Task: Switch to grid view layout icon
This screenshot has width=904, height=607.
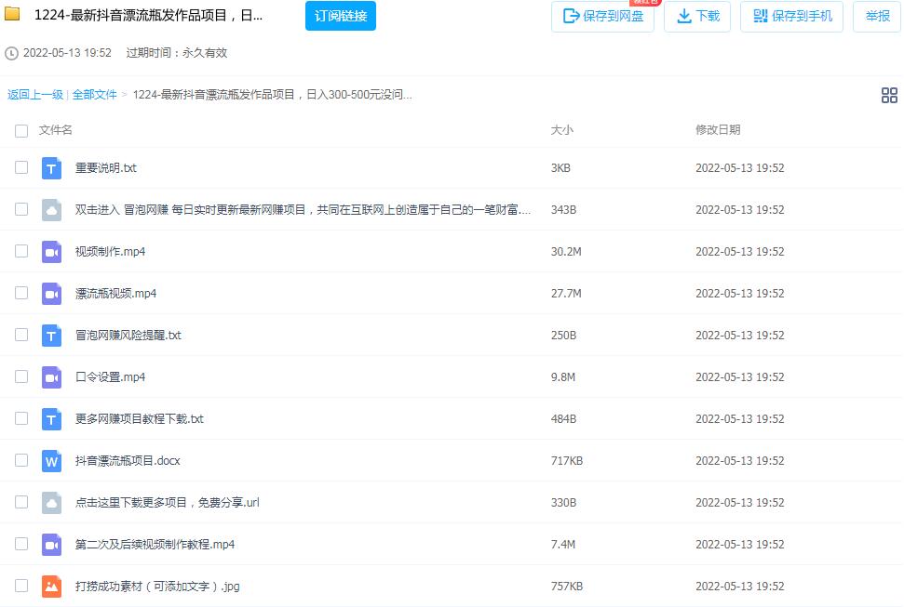Action: (x=889, y=95)
